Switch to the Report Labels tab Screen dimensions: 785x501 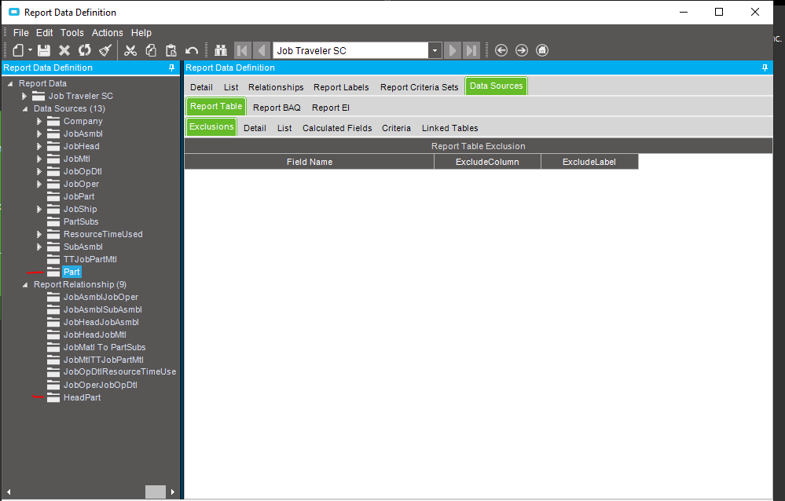341,87
